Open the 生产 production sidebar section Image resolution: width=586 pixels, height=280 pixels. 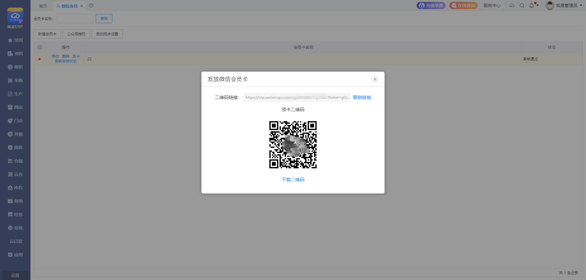coord(15,94)
